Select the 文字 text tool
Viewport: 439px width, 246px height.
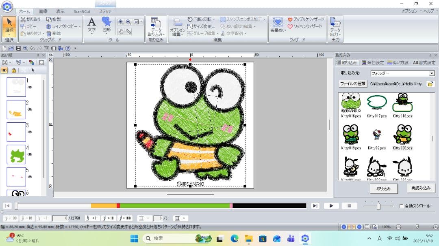92,25
